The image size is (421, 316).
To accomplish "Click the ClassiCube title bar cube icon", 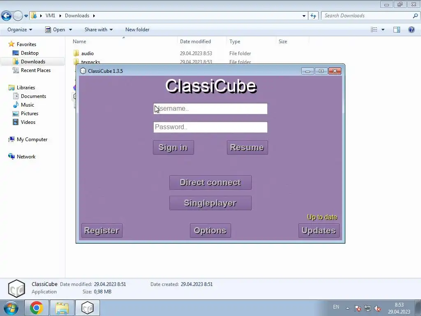I will (83, 71).
